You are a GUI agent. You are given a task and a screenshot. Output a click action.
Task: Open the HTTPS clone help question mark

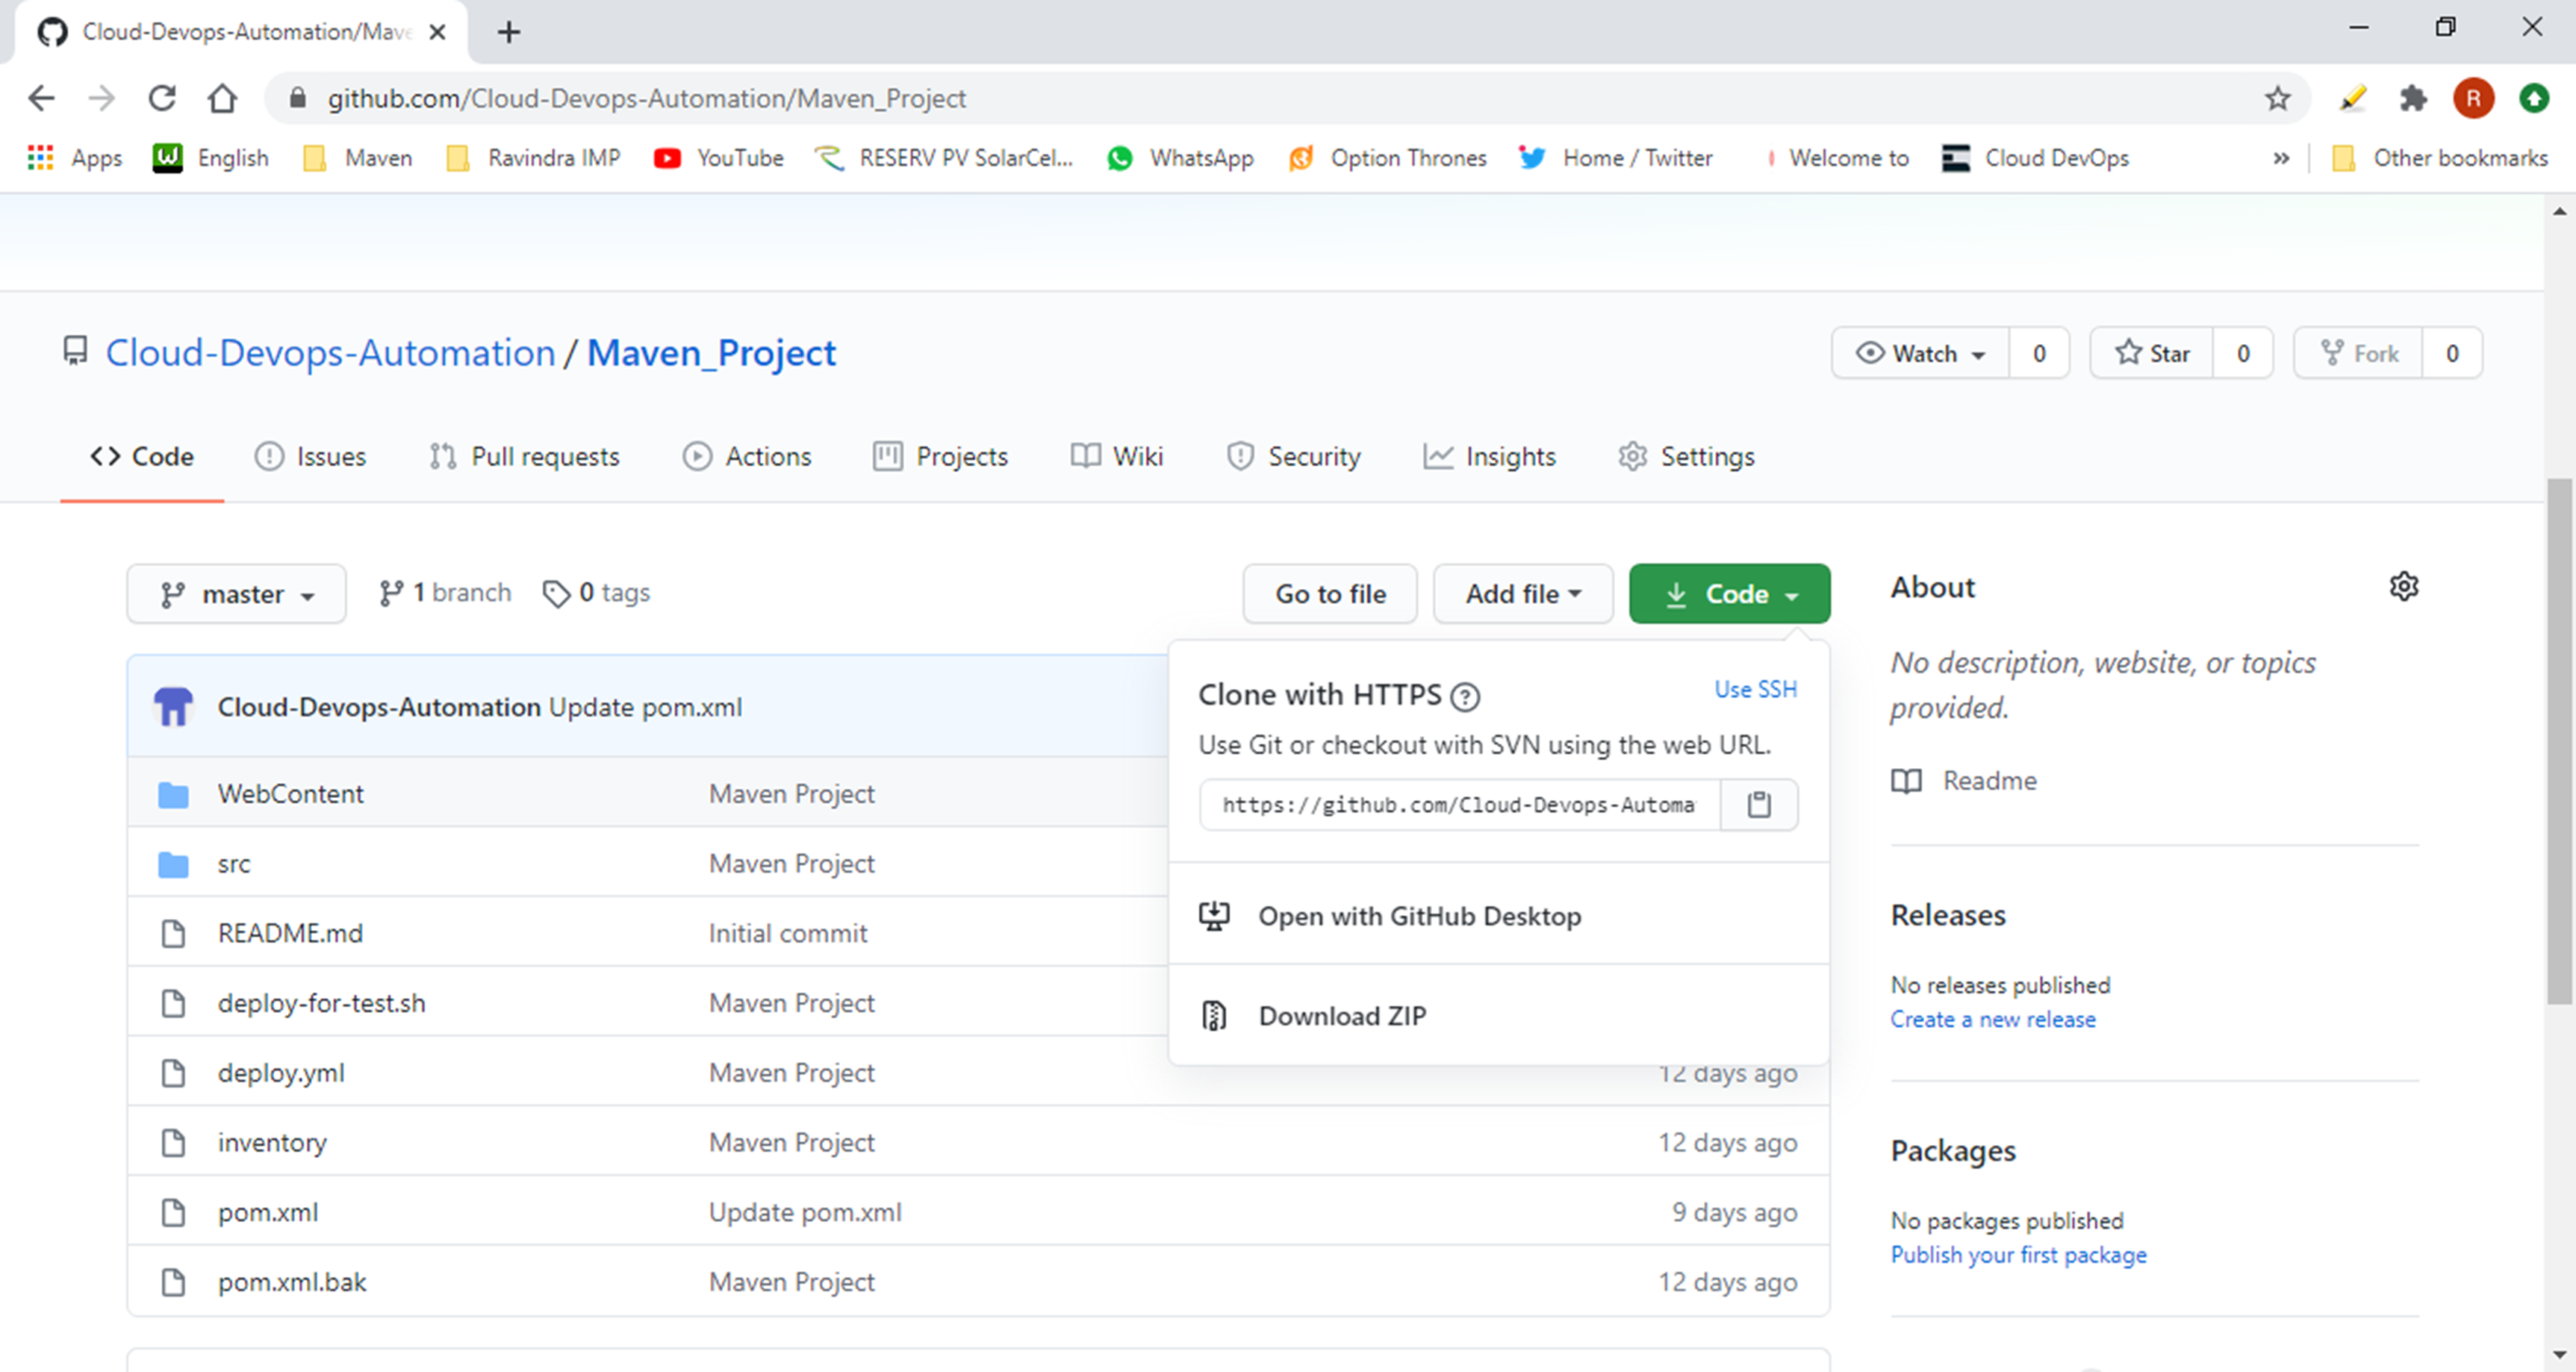[1465, 696]
